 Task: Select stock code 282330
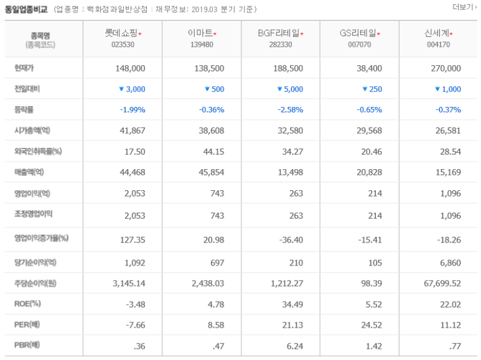click(x=281, y=45)
